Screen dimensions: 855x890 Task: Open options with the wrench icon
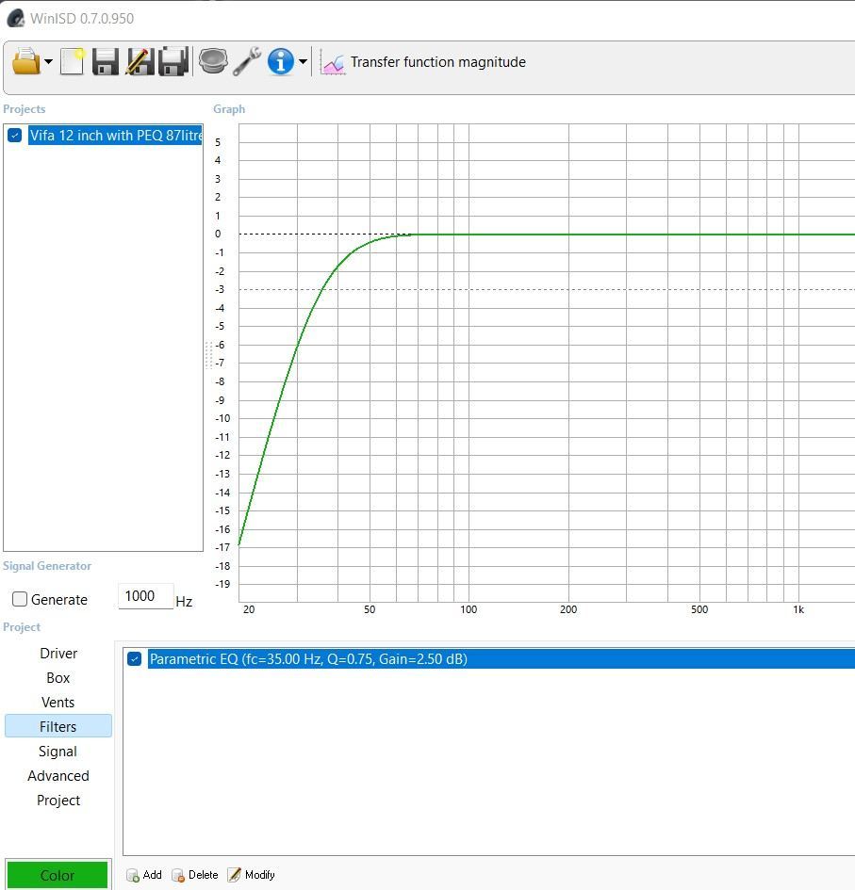pos(247,60)
